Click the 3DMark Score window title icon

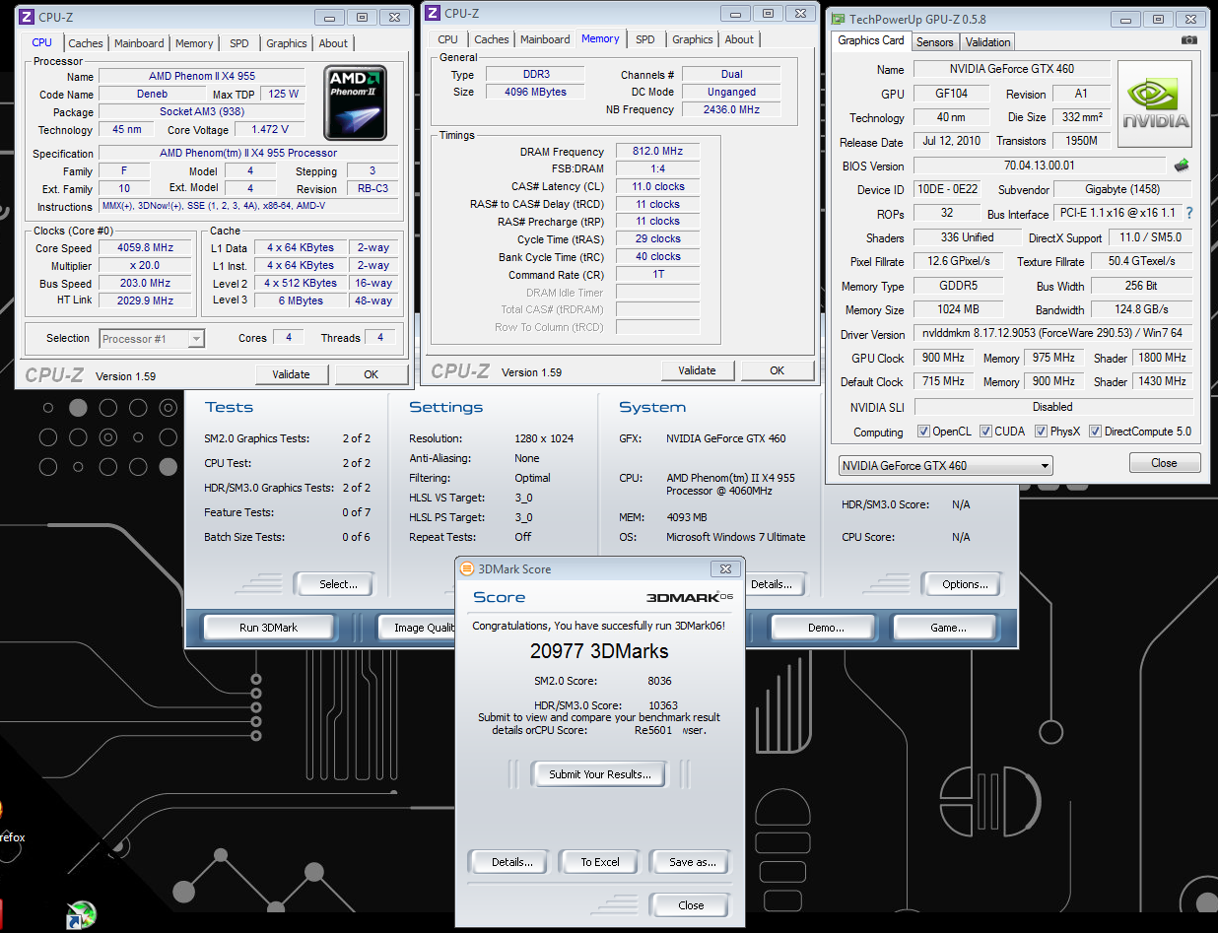click(468, 568)
